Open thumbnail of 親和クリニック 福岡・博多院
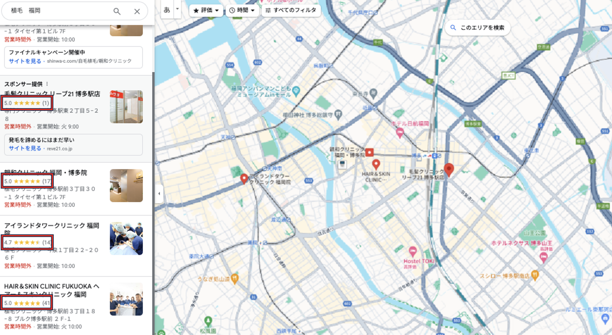This screenshot has width=612, height=335. (126, 186)
